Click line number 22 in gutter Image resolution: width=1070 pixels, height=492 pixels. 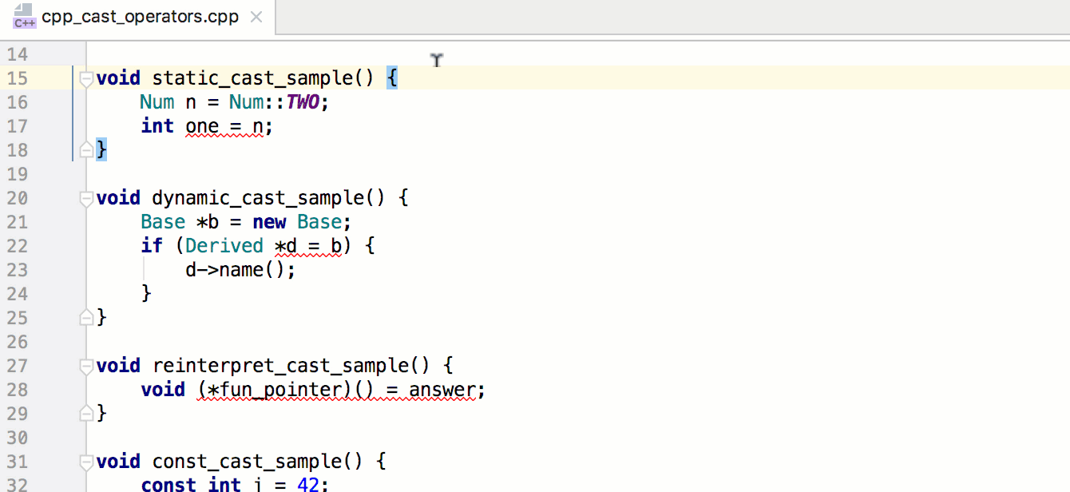(18, 246)
